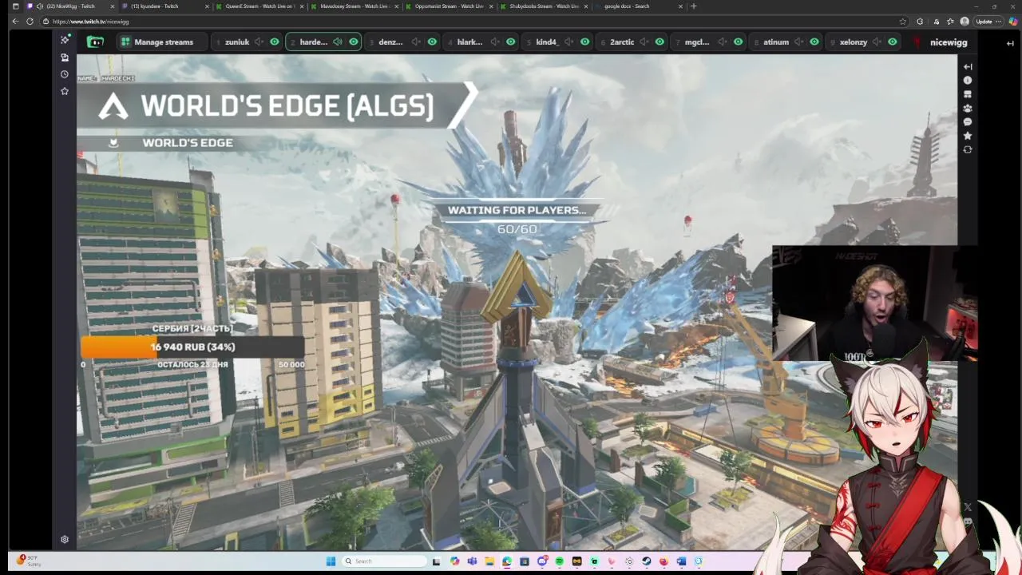Open the layout grid icon in right sidebar
1022x575 pixels.
[x=968, y=94]
